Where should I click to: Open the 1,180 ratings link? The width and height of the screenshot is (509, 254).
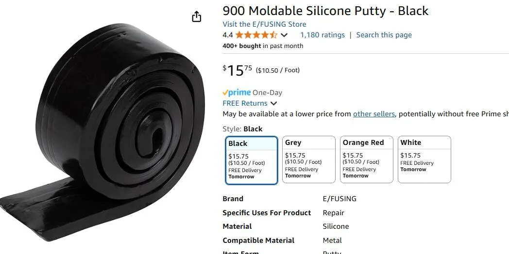coord(322,35)
